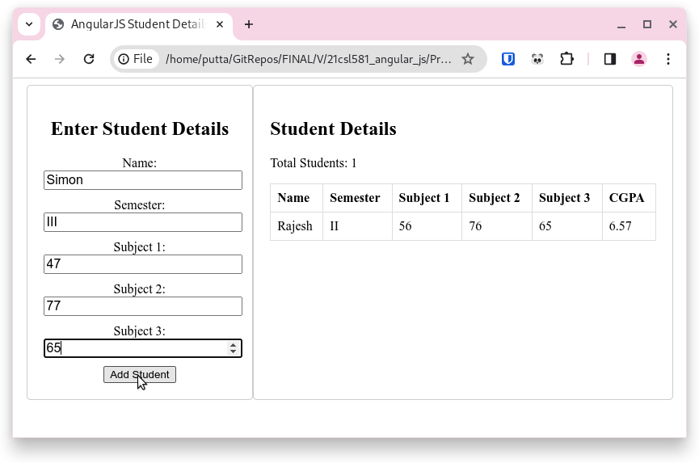The height and width of the screenshot is (463, 699).
Task: Click the browser back arrow
Action: [31, 59]
